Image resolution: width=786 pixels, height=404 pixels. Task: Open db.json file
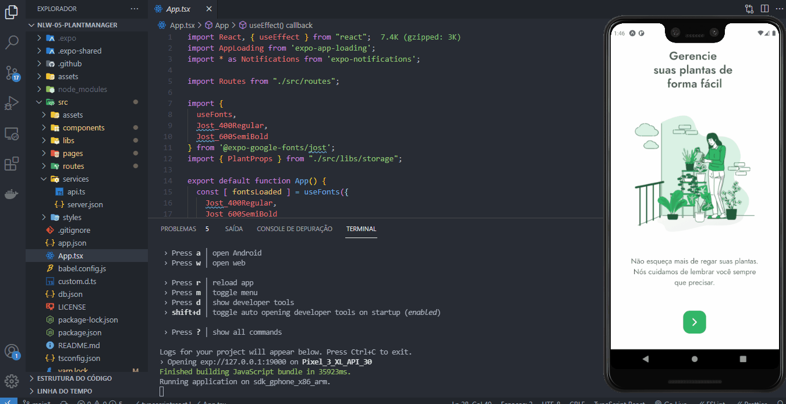(87, 294)
